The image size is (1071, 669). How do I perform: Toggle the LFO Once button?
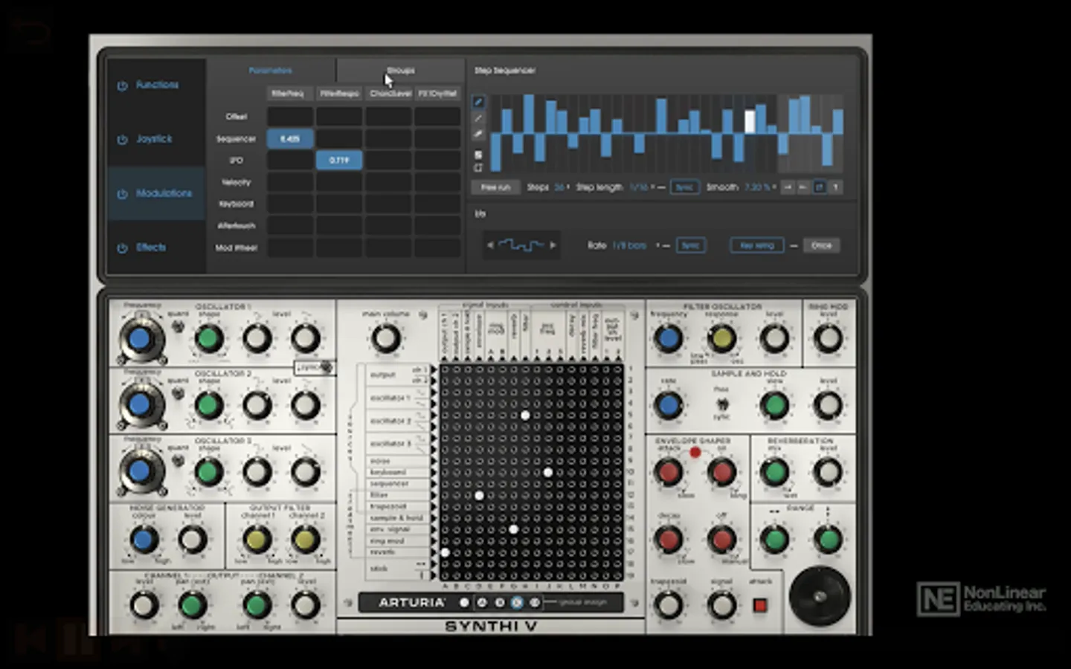[821, 245]
